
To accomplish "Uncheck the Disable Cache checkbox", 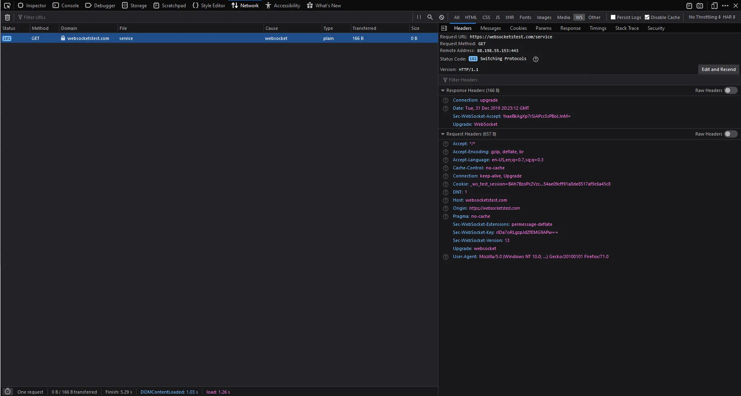I will [647, 17].
